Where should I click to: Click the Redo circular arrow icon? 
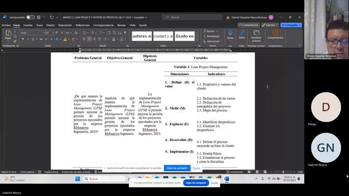tap(52, 17)
